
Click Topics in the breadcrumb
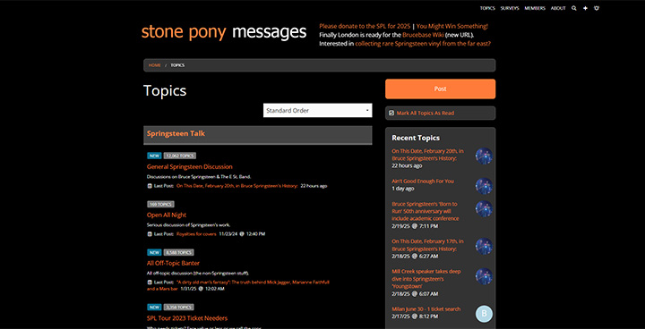click(x=177, y=65)
